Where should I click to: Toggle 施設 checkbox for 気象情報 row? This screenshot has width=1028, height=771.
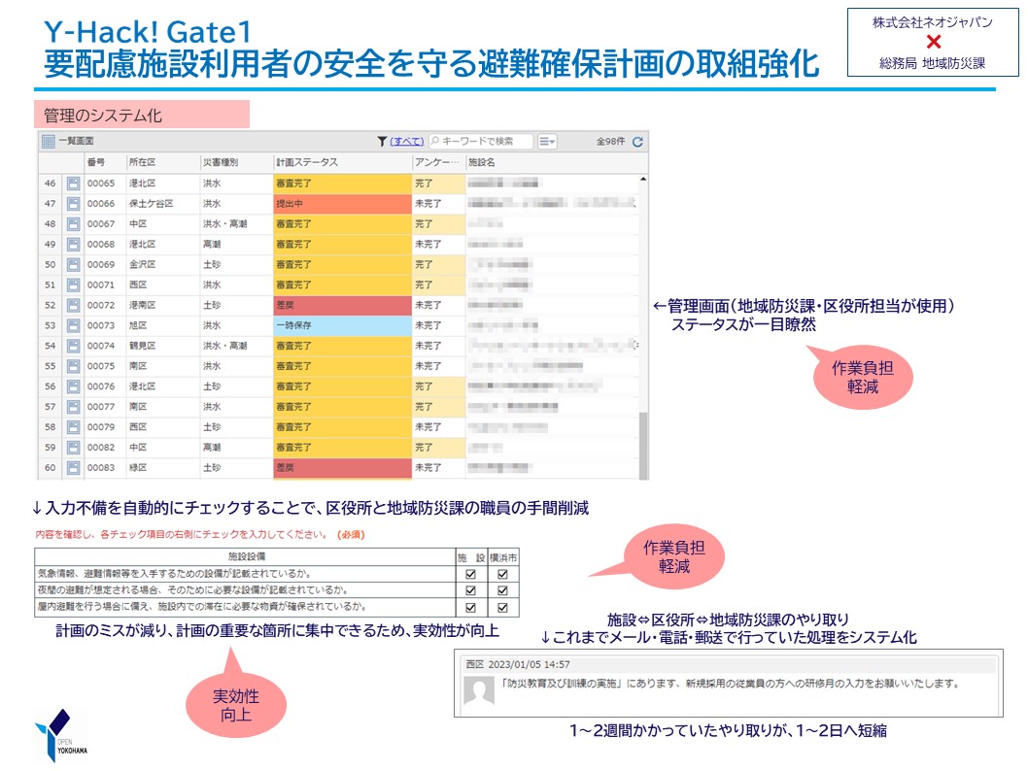[x=470, y=574]
